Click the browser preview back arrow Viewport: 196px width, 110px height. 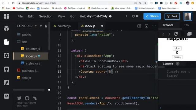163,34
